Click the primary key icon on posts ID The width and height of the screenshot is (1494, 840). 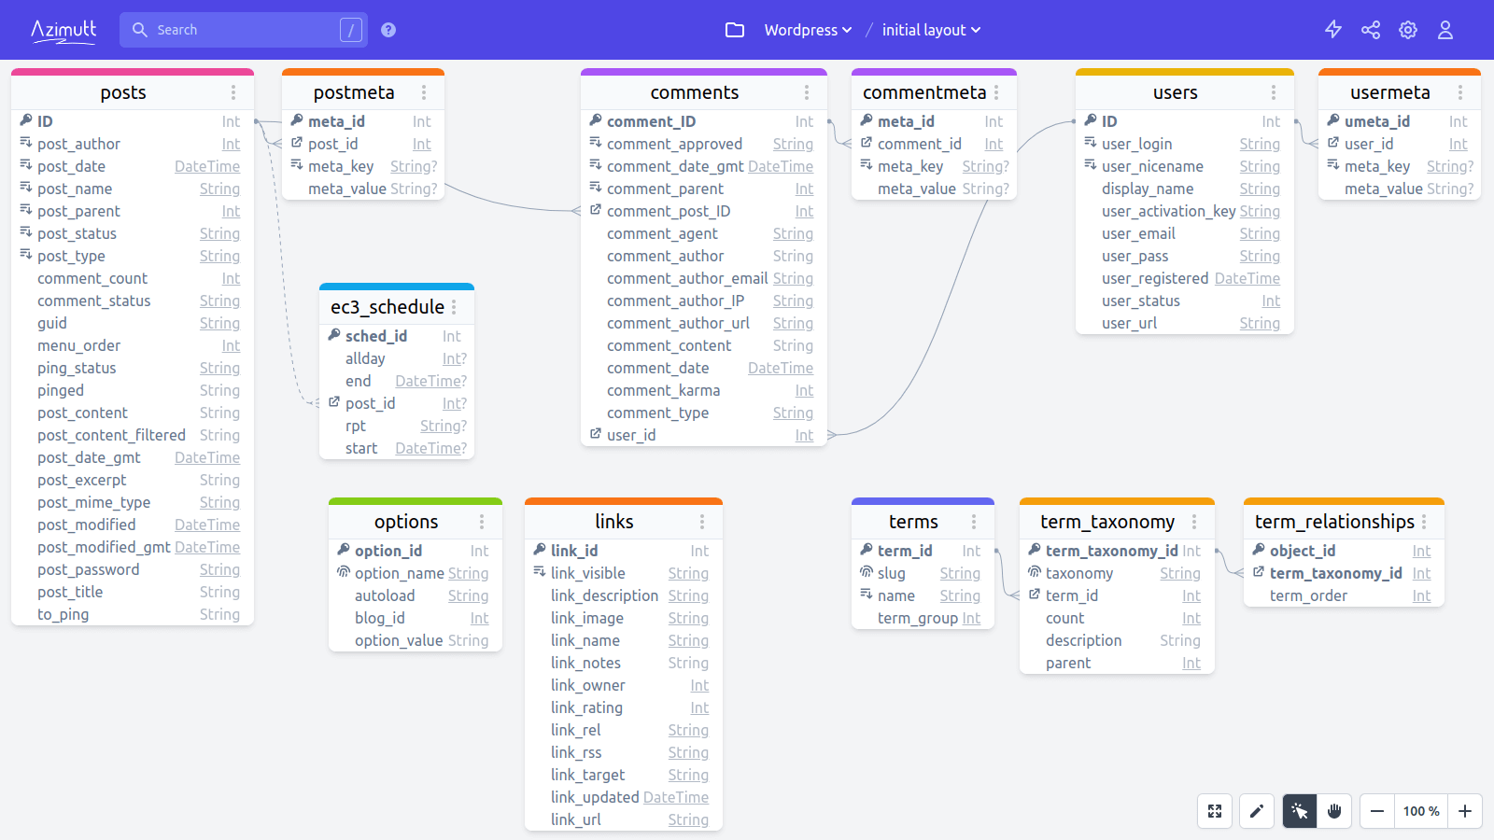pos(26,120)
